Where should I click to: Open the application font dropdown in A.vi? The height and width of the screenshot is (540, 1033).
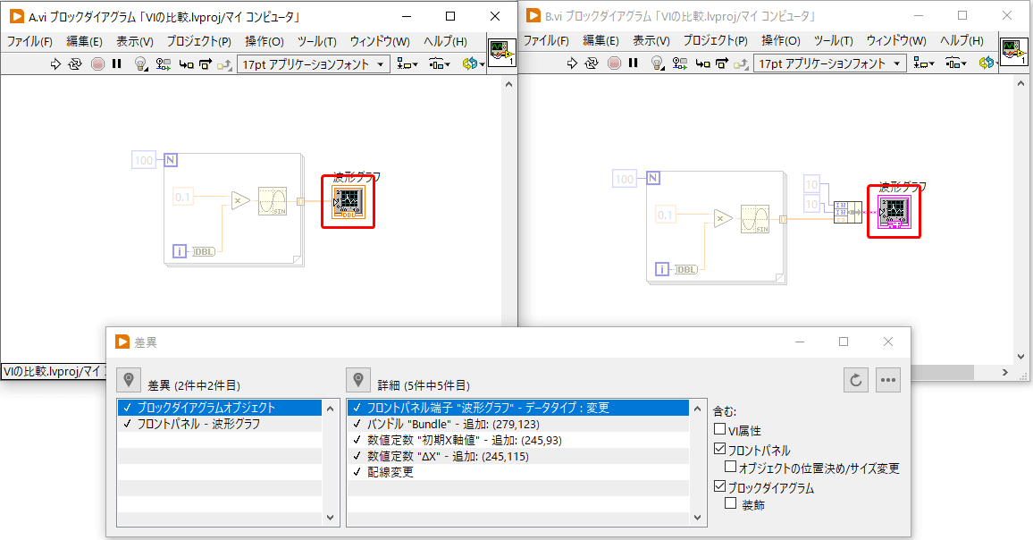point(379,64)
